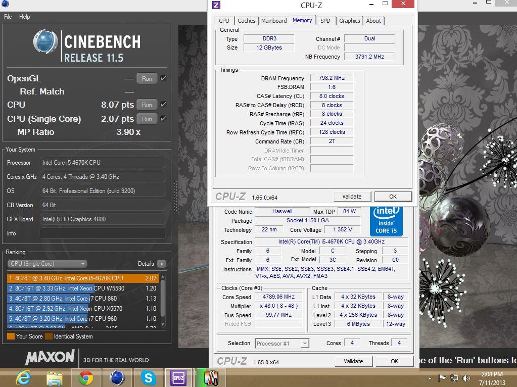The width and height of the screenshot is (517, 387).
Task: Click the NB Frequency 3791.2 MHz value
Action: (369, 57)
